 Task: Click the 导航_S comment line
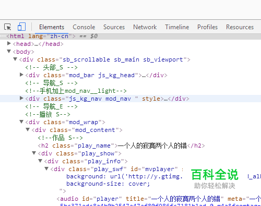[51, 83]
